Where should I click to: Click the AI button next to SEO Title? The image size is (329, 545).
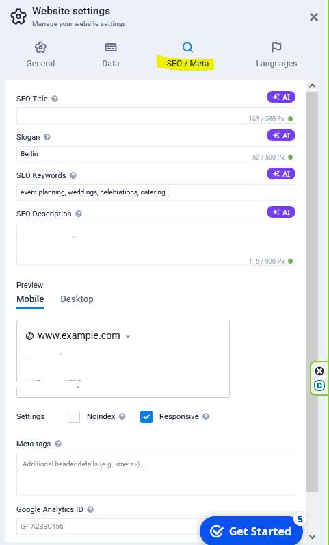click(280, 97)
